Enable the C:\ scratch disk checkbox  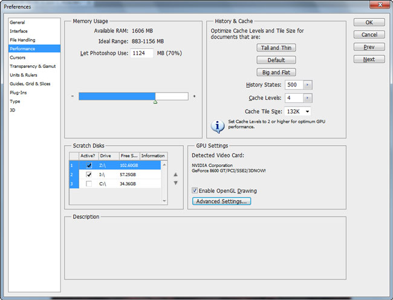(89, 183)
